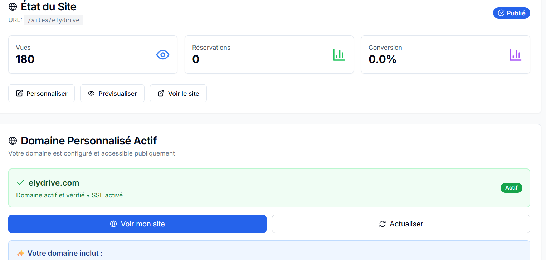Click the green Actif badge
This screenshot has height=260, width=546.
tap(511, 187)
